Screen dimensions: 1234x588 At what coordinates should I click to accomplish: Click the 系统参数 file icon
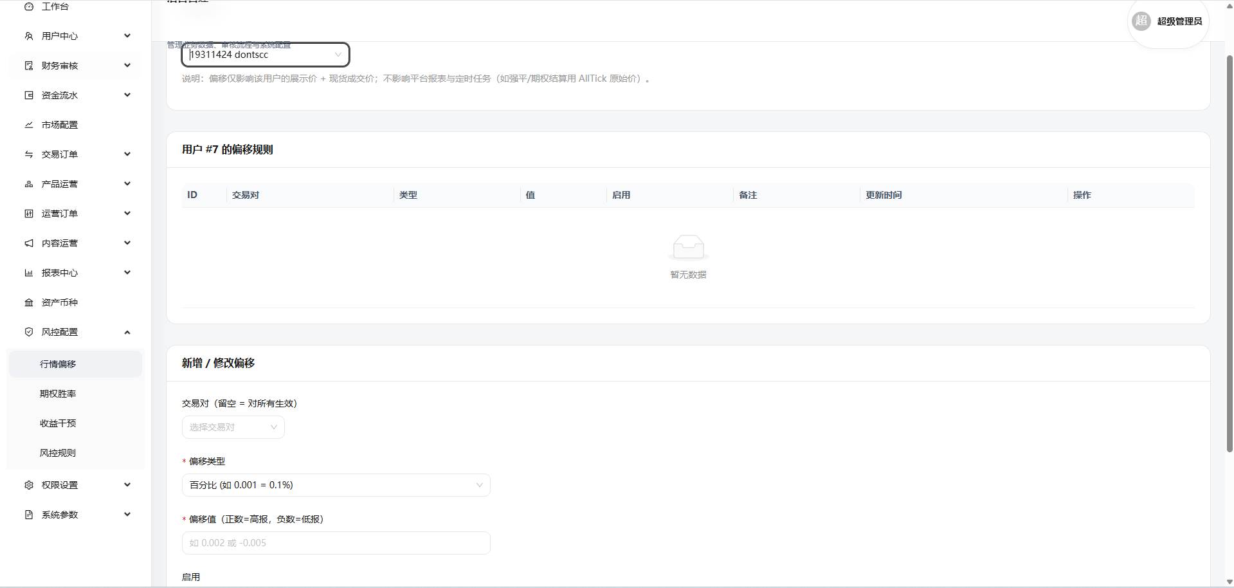(29, 515)
